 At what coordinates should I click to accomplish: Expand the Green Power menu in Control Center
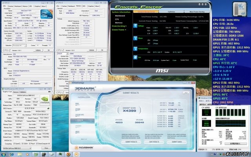pyautogui.click(x=119, y=30)
